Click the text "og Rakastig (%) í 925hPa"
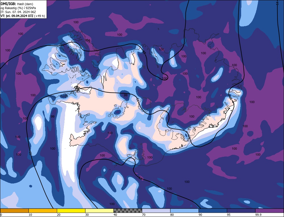284x217 pixels. [18, 8]
